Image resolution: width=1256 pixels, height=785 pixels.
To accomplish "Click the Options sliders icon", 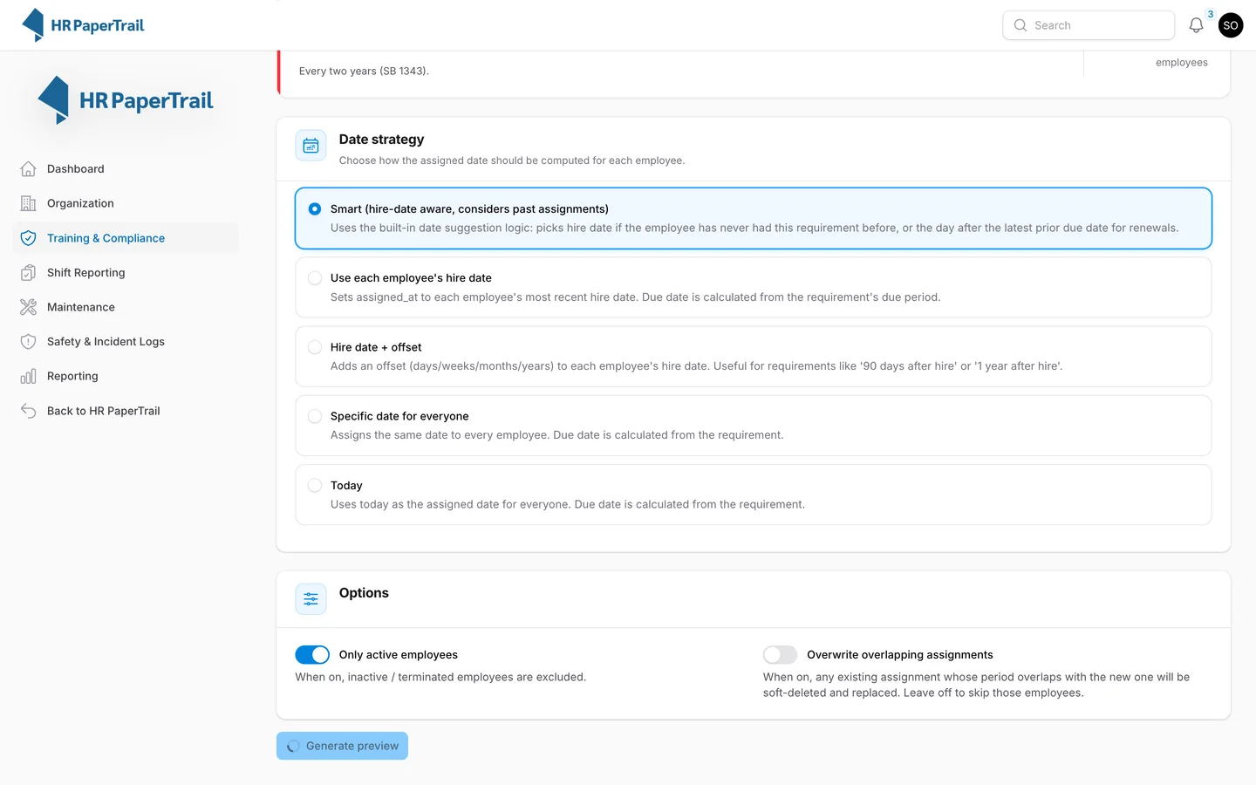I will point(311,599).
